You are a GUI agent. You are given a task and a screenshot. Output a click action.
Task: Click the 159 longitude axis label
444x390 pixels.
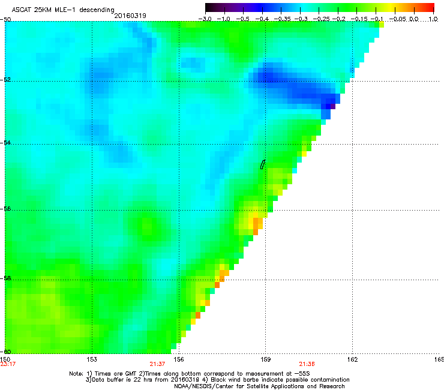266,359
